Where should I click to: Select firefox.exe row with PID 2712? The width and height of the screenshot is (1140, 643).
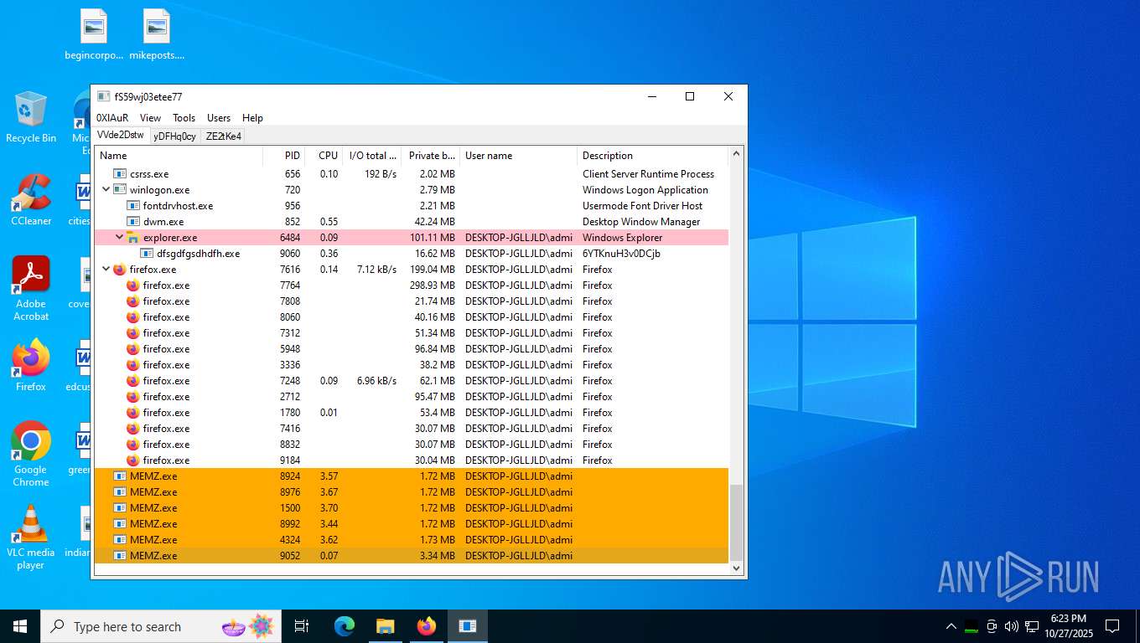click(412, 397)
